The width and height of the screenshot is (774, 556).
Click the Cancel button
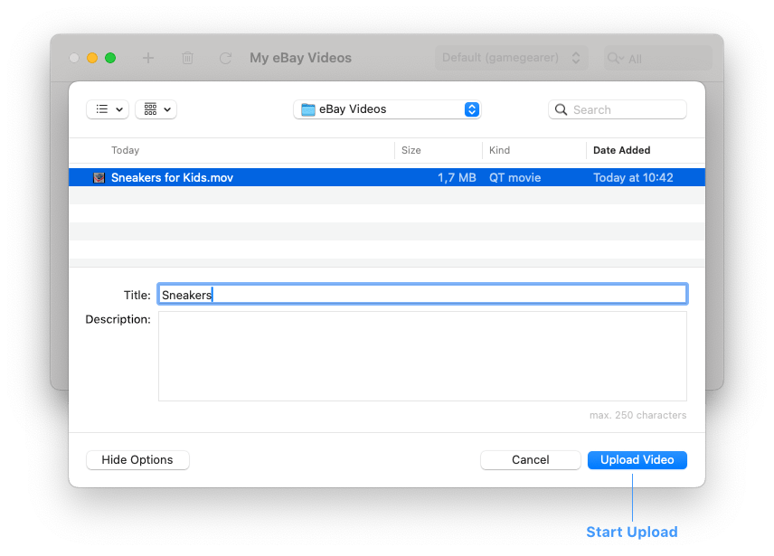coord(530,460)
